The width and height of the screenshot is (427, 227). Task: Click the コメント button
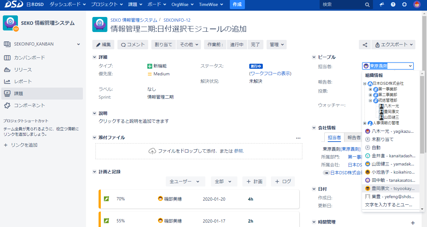tap(133, 45)
